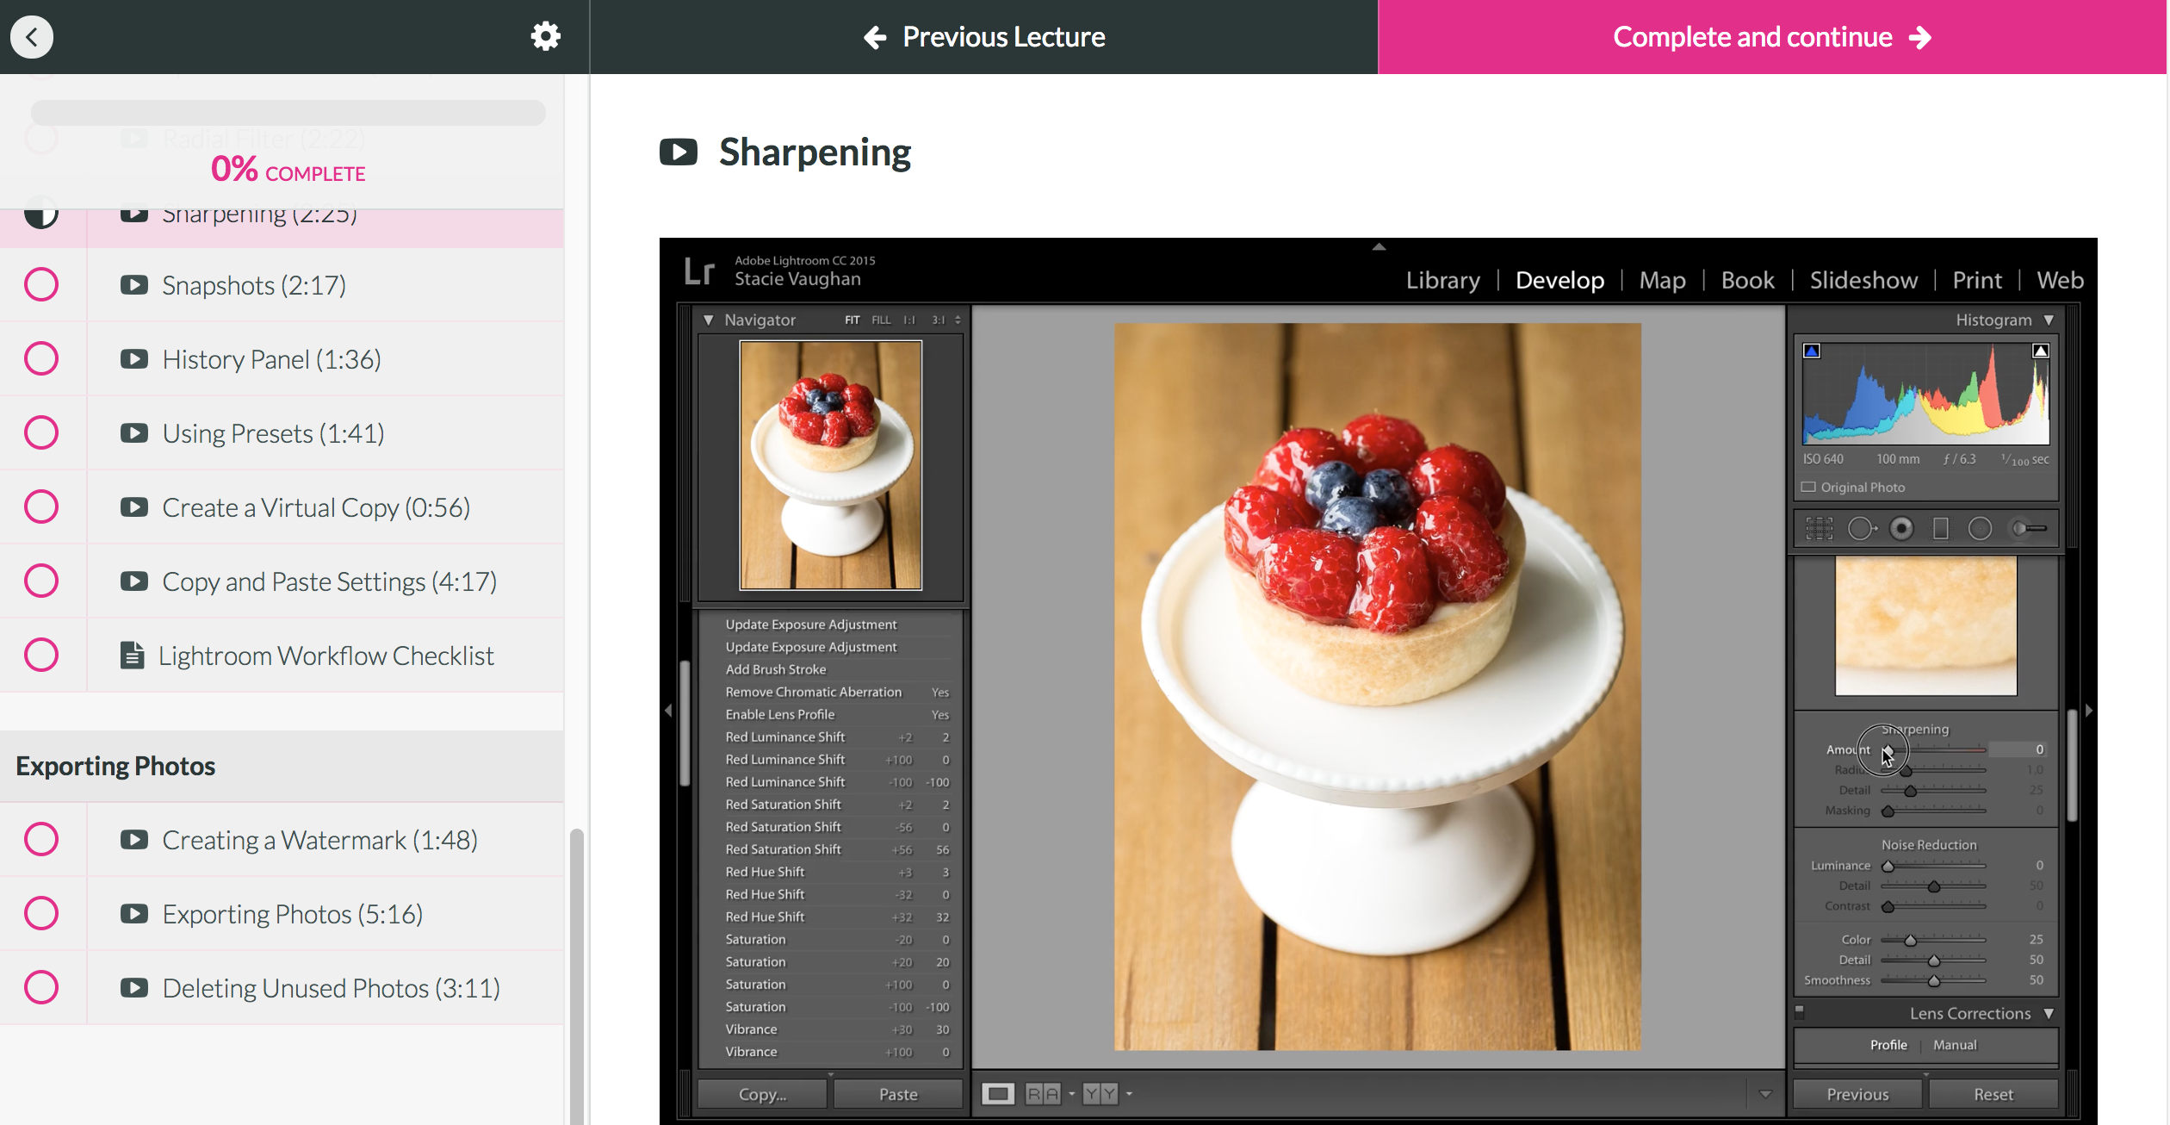Click document icon beside Lightroom Workflow Checklist
Image resolution: width=2170 pixels, height=1125 pixels.
point(132,656)
